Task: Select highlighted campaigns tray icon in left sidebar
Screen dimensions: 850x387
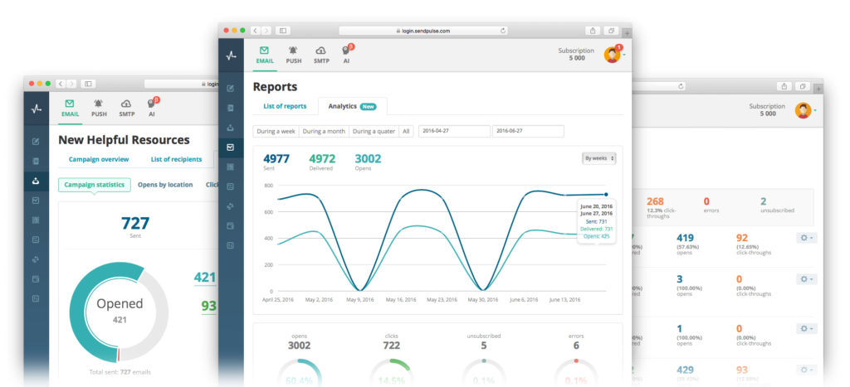Action: click(37, 181)
